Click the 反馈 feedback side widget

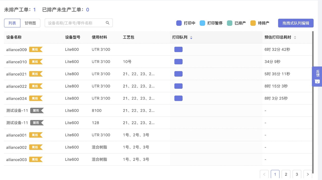[x=317, y=77]
